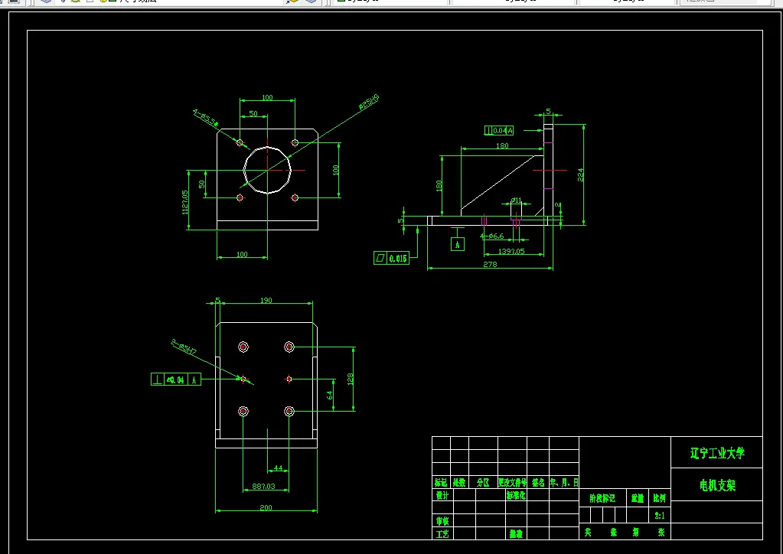Screen dimensions: 783x554
Task: Pick the 50 horizontal dimension above front view
Action: click(x=253, y=113)
